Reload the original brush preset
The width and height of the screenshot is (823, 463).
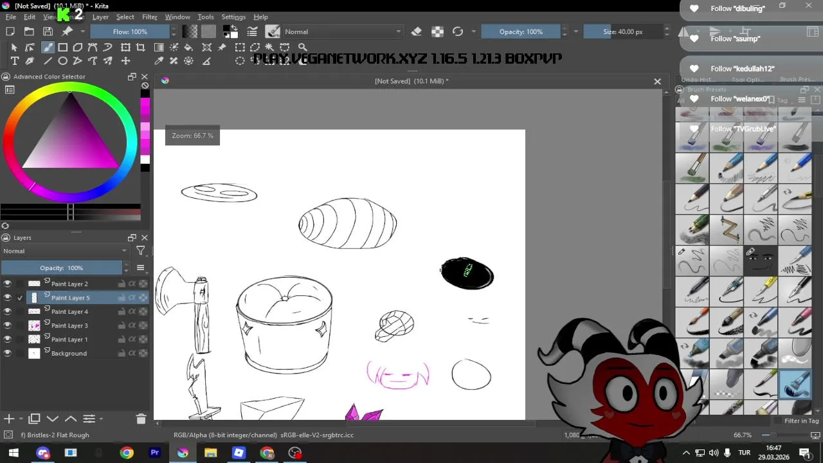[458, 32]
